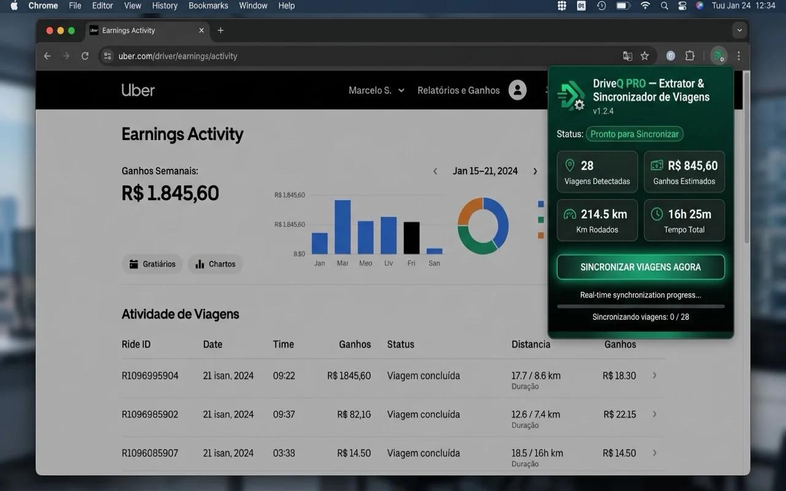Screen dimensions: 786x491
Task: Open the Apple menu
Action: (x=14, y=6)
